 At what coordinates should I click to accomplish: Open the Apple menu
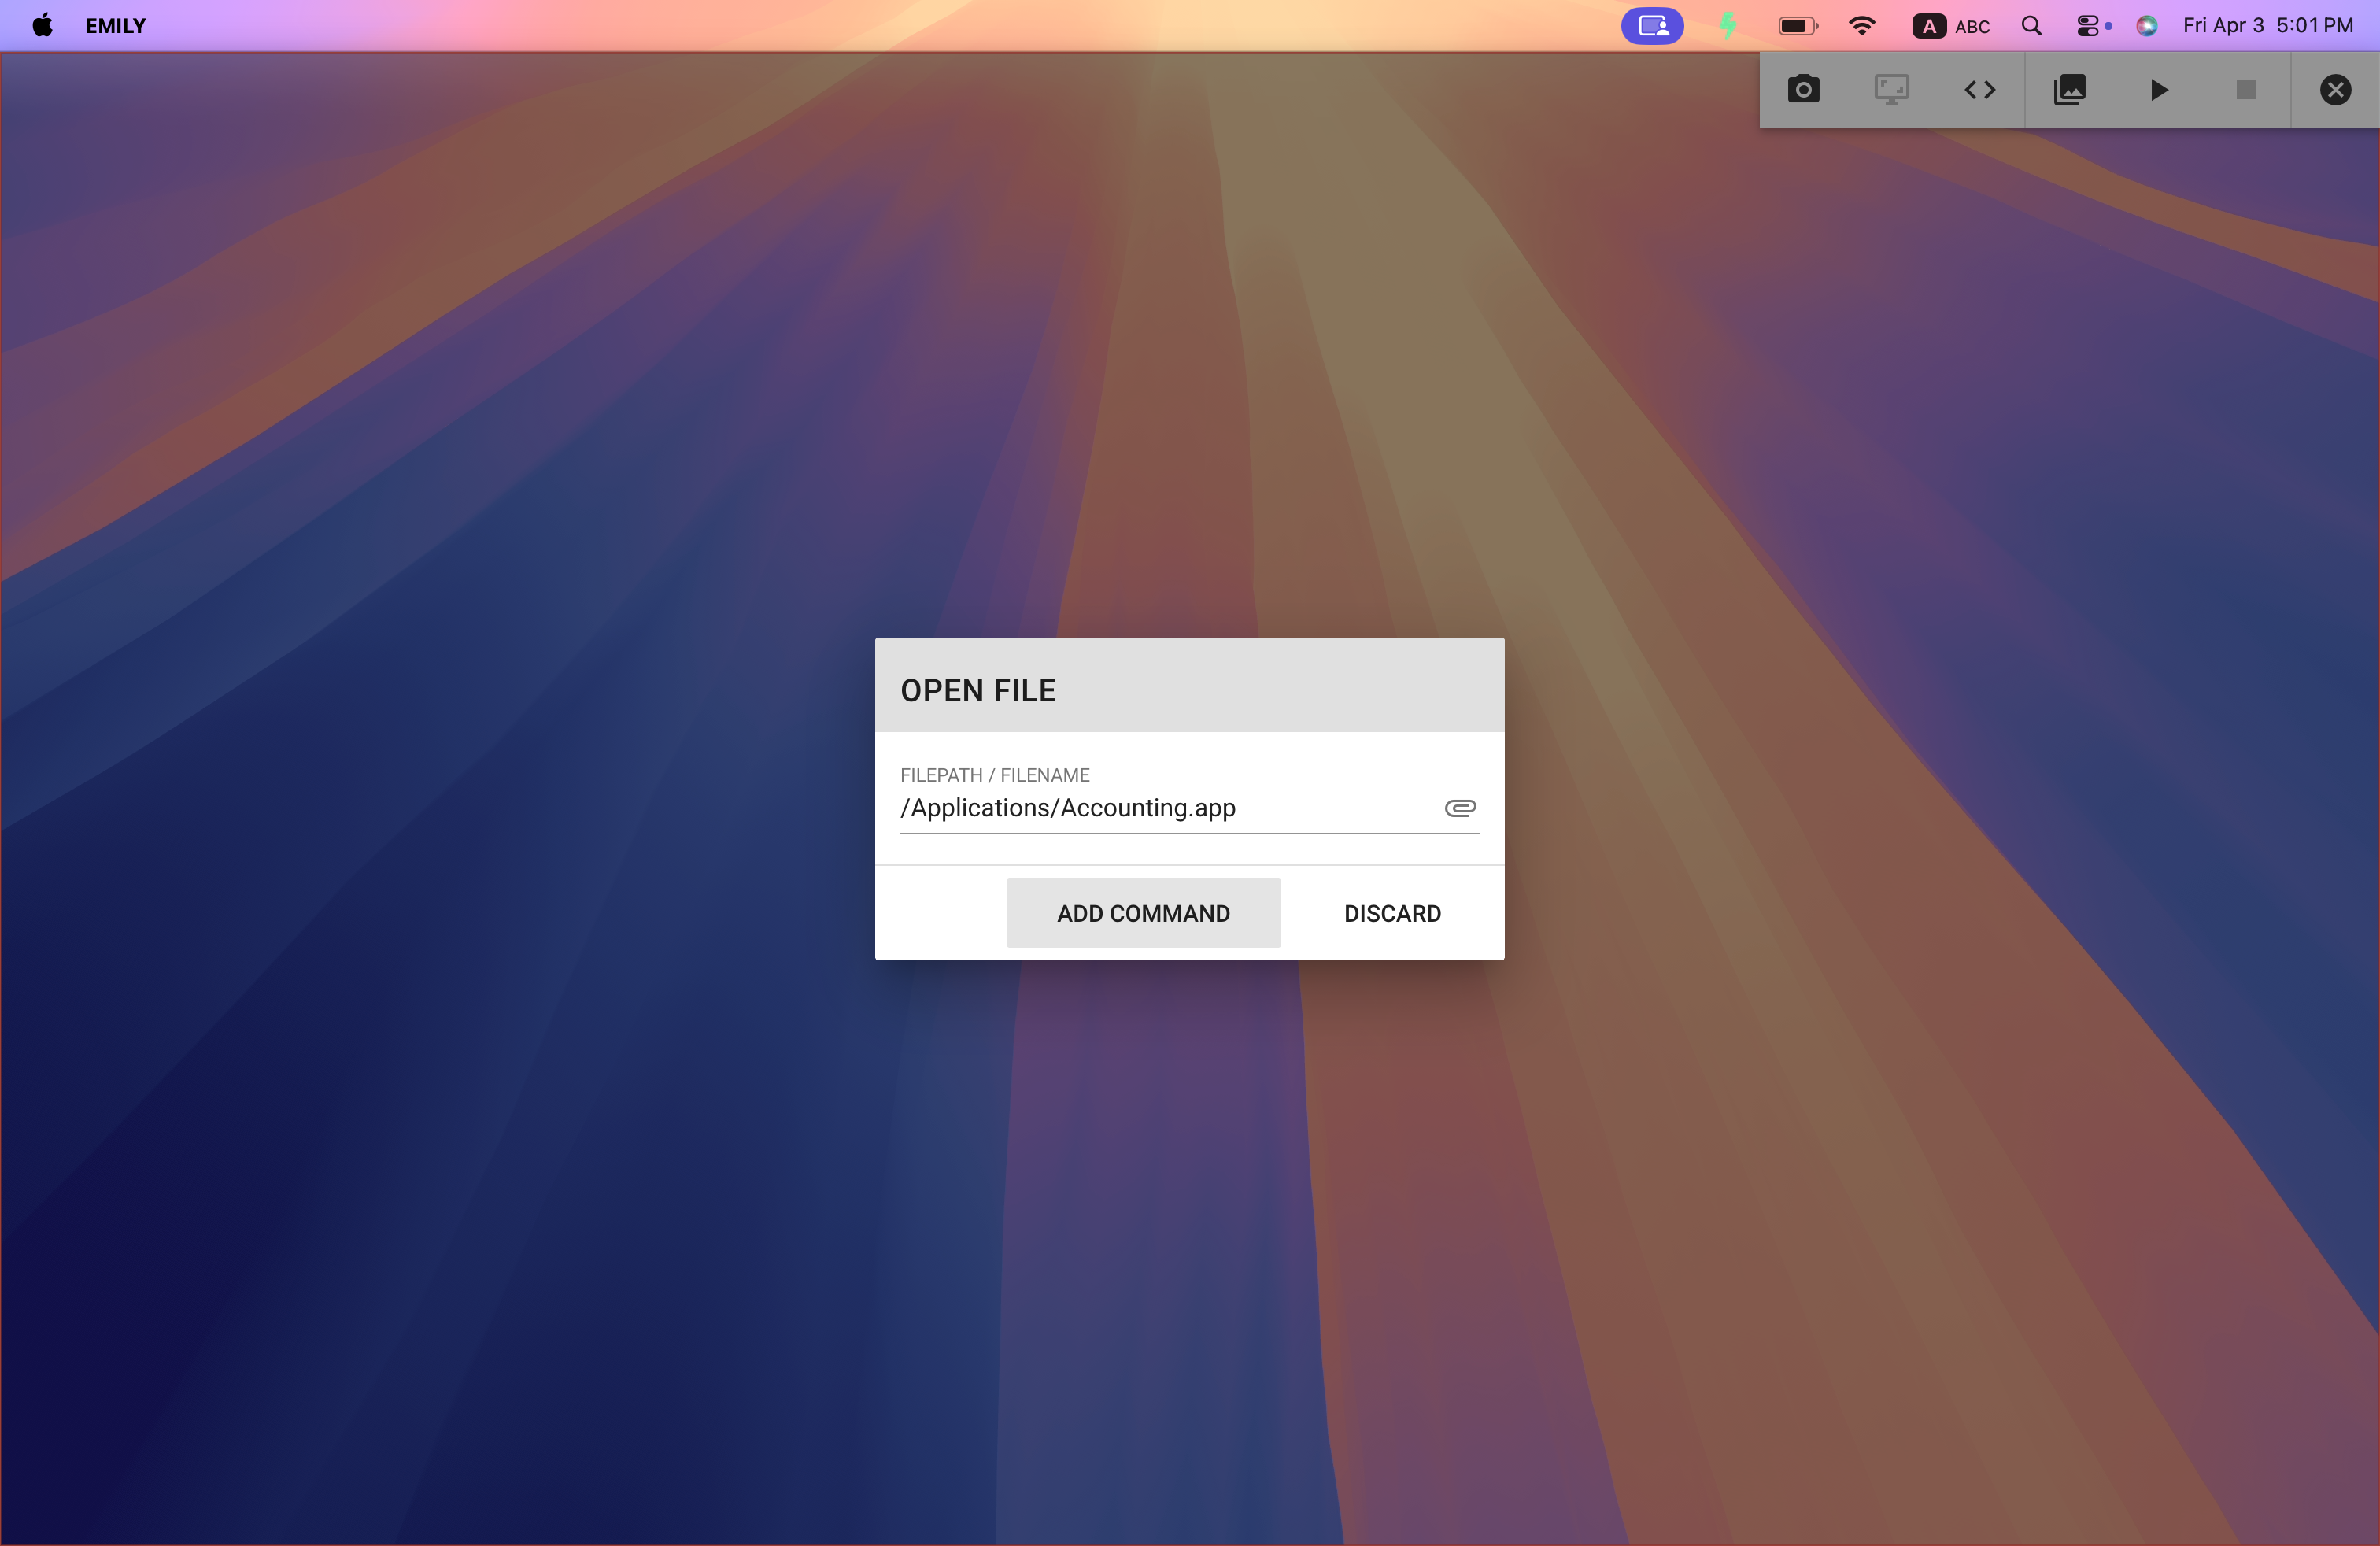(x=42, y=25)
